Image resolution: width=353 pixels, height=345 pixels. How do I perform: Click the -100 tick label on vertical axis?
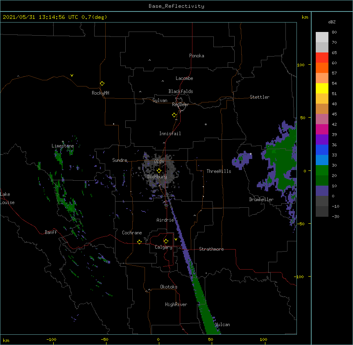[x=299, y=277]
